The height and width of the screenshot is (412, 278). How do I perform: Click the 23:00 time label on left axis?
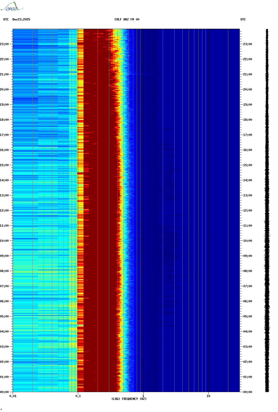click(x=5, y=44)
